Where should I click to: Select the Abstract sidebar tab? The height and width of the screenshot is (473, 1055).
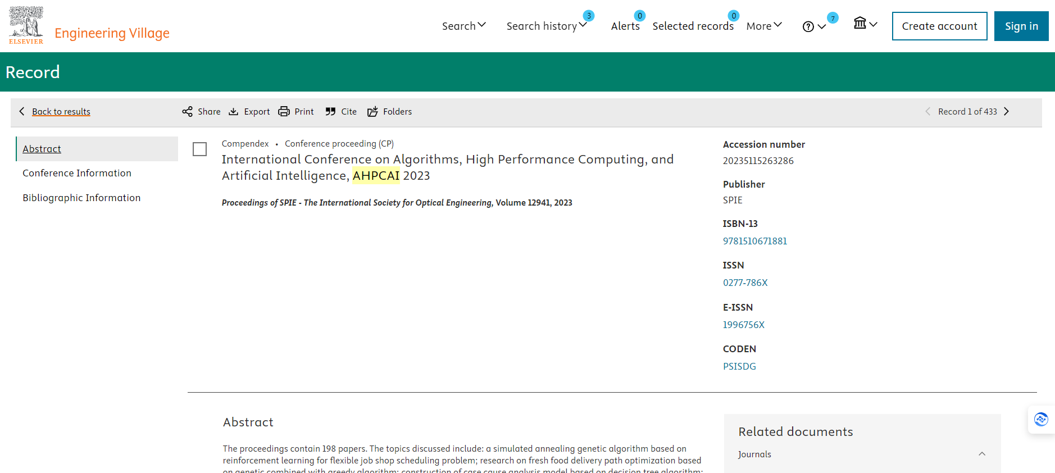point(97,149)
